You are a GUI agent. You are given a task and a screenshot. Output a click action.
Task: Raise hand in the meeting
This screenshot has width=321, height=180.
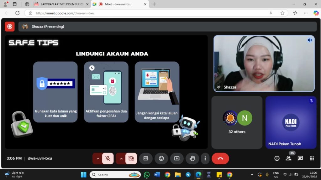[x=192, y=158]
